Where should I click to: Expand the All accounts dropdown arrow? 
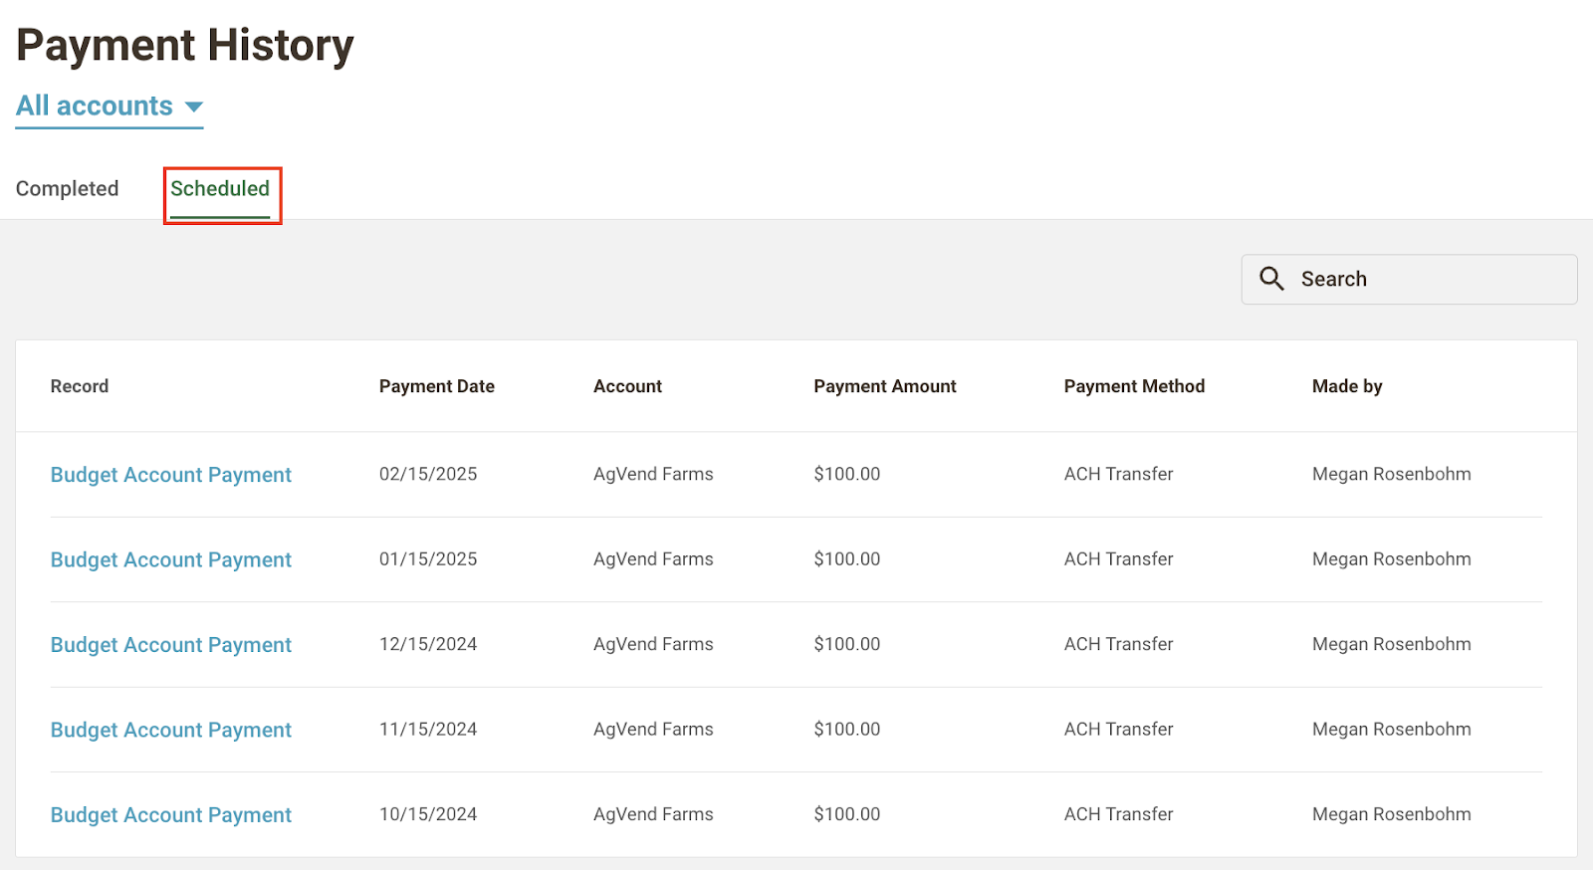194,107
